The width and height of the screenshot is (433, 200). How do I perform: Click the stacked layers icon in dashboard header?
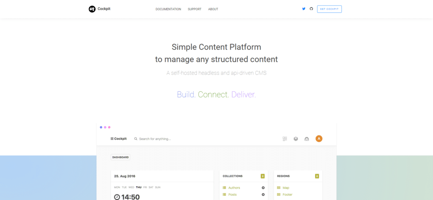click(x=296, y=138)
